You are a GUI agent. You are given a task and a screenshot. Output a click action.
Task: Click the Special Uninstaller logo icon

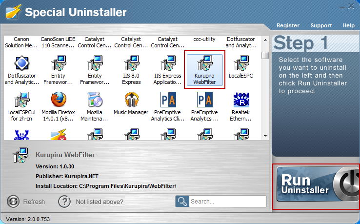(13, 12)
